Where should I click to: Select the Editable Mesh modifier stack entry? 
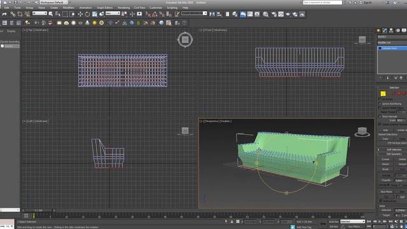coord(392,48)
